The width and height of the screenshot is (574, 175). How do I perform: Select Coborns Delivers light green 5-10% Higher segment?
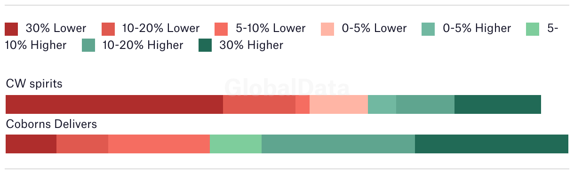point(236,144)
